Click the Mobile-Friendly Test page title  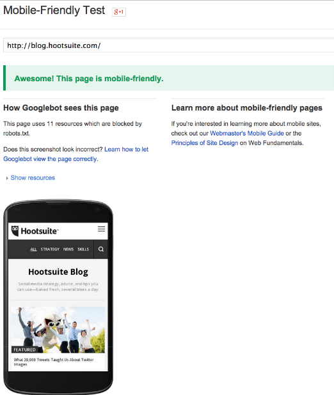54,11
